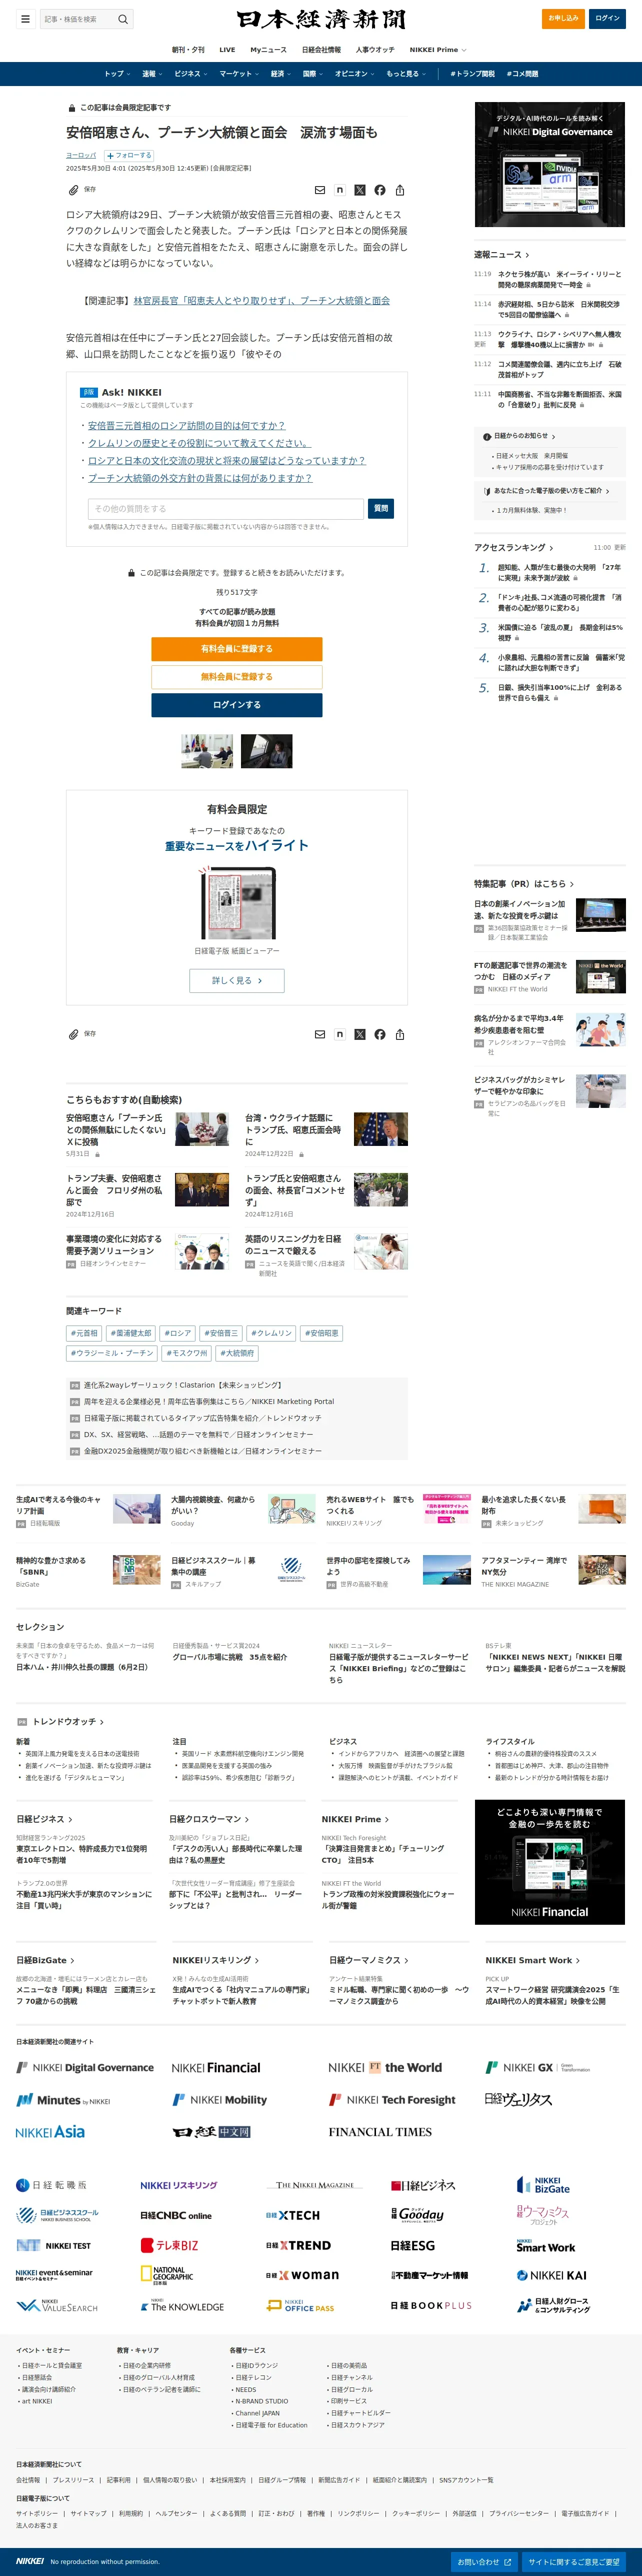The width and height of the screenshot is (642, 2576).
Task: Open the NIKKEI OFFICE PASS logo
Action: (x=300, y=2305)
